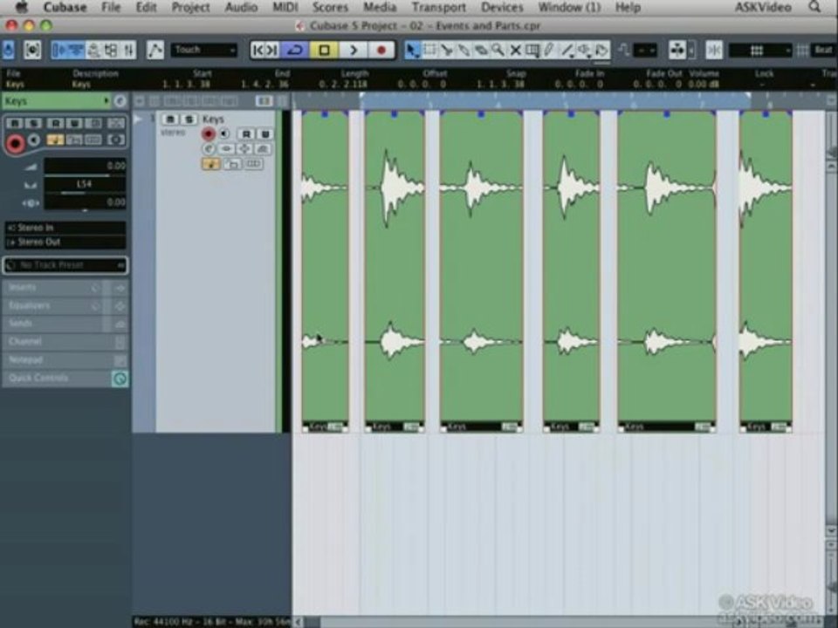Click the Activate Project button

pyautogui.click(x=9, y=50)
